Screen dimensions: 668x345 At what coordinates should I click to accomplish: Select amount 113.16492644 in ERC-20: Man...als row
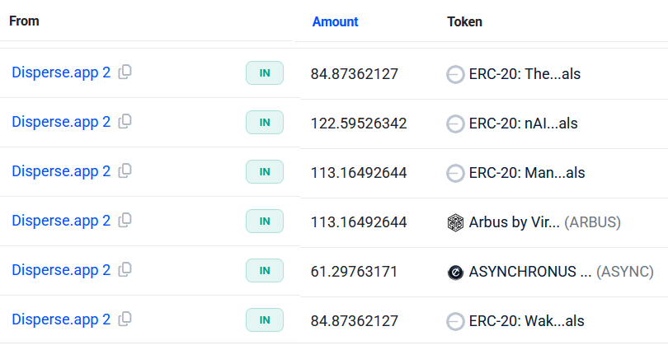[x=359, y=173]
